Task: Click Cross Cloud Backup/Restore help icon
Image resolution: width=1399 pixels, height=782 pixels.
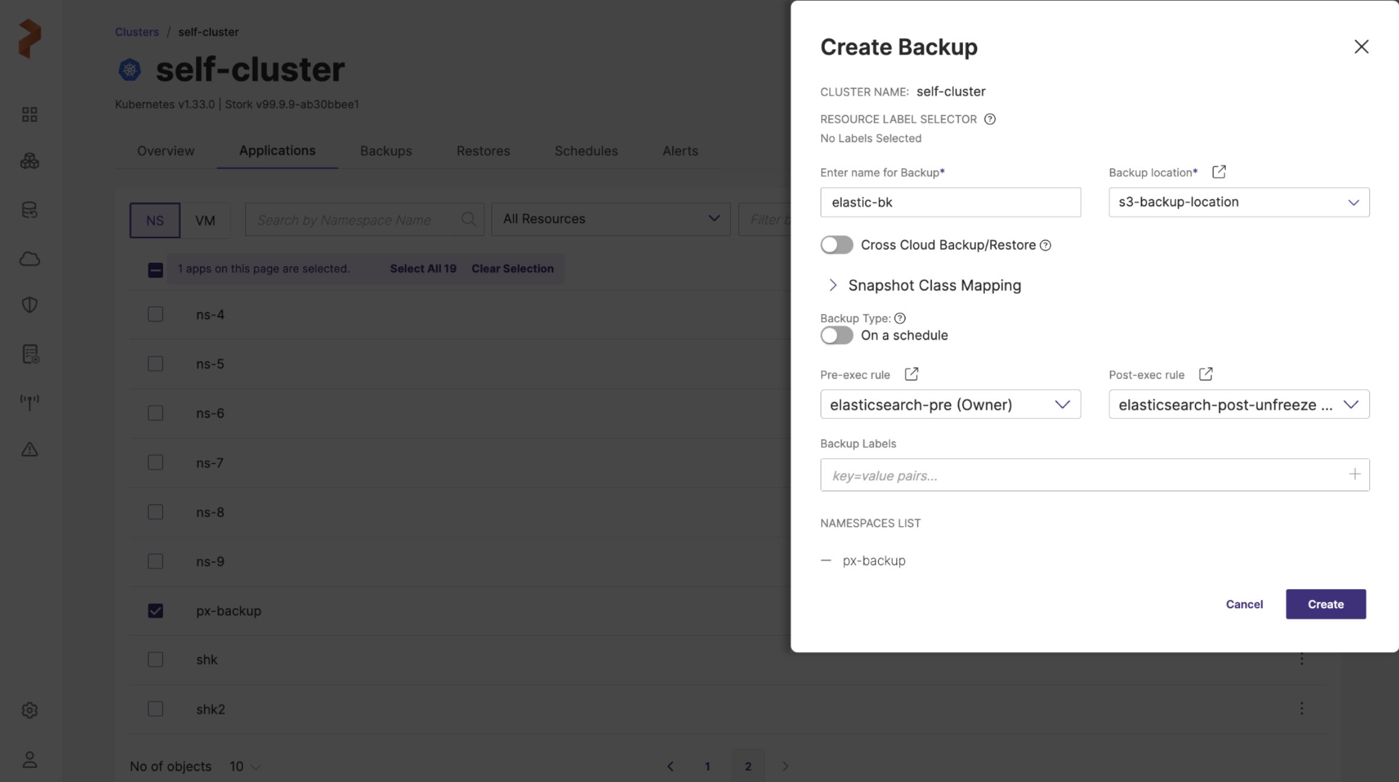Action: (1045, 246)
